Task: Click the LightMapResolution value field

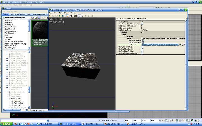Action: (x=162, y=28)
